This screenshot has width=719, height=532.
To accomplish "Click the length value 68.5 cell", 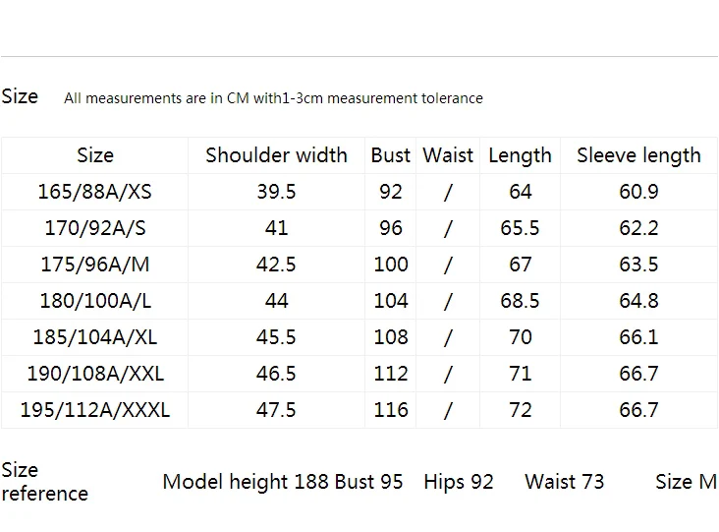I will (520, 300).
